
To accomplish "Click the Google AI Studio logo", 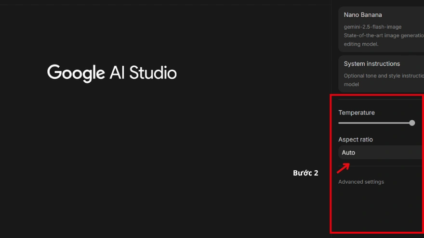I will point(112,73).
